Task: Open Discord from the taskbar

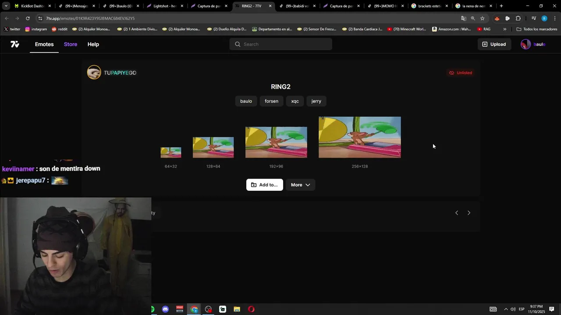Action: click(165, 309)
